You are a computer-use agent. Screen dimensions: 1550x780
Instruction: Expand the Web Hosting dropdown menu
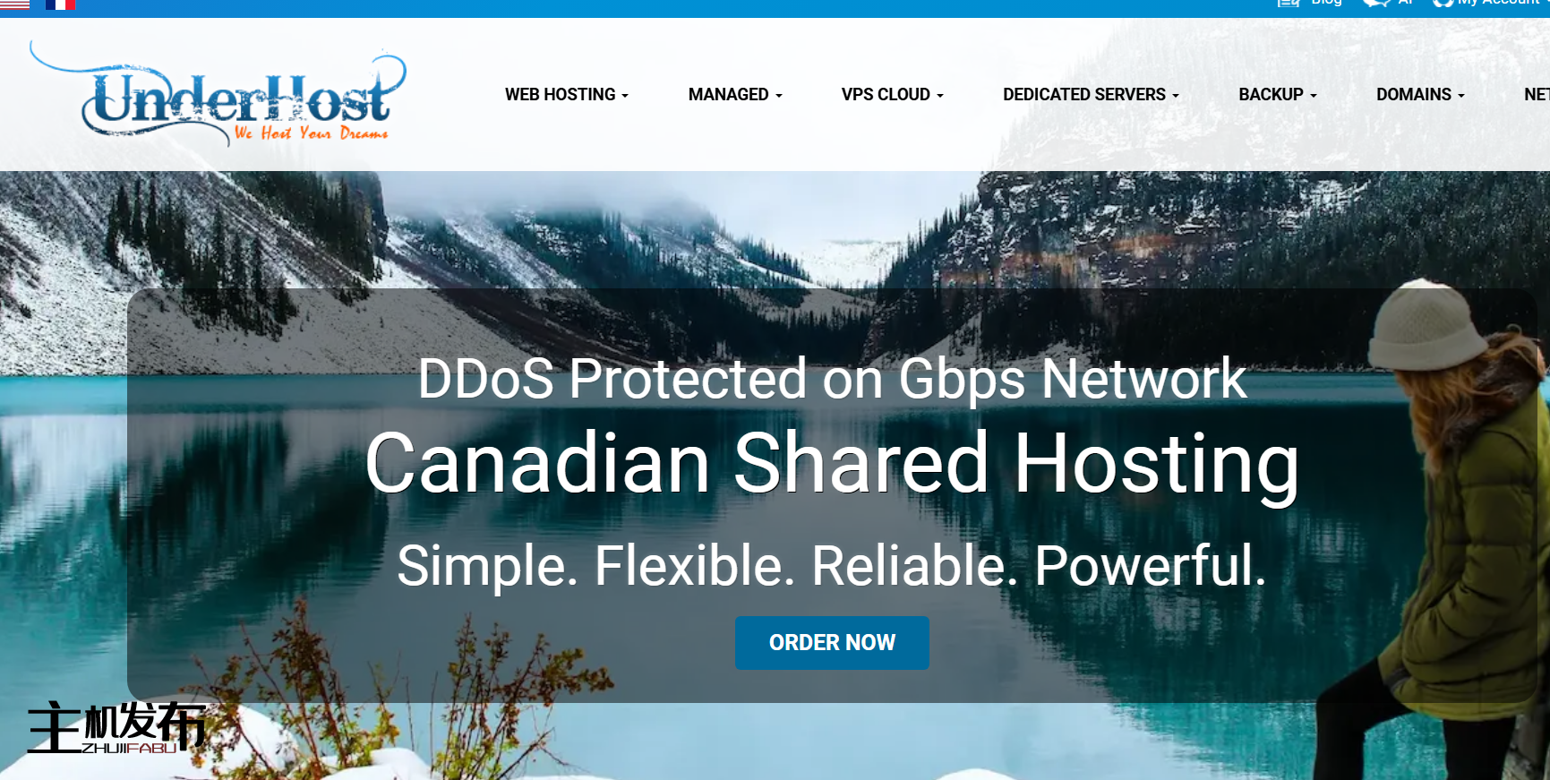pyautogui.click(x=567, y=95)
